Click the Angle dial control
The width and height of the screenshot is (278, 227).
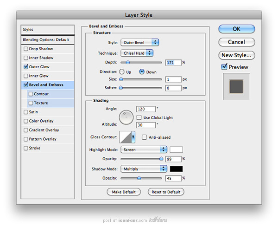coord(126,117)
